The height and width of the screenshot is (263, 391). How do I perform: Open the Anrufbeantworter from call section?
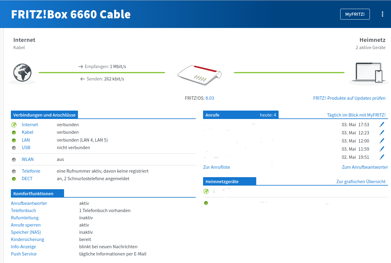click(x=365, y=167)
